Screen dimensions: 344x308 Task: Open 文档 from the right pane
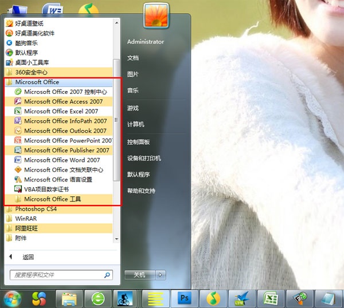click(x=133, y=58)
